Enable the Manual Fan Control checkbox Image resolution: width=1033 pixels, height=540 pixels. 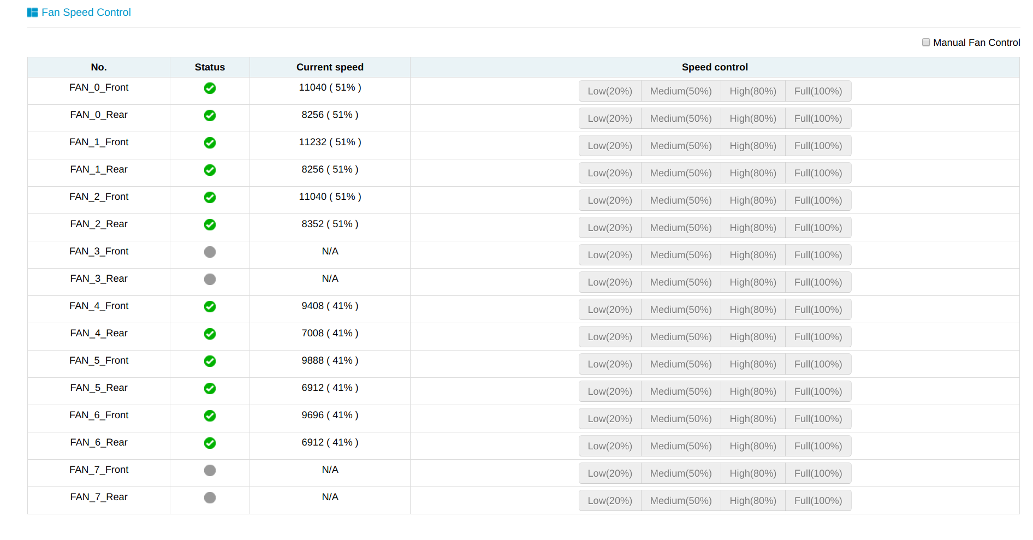926,42
